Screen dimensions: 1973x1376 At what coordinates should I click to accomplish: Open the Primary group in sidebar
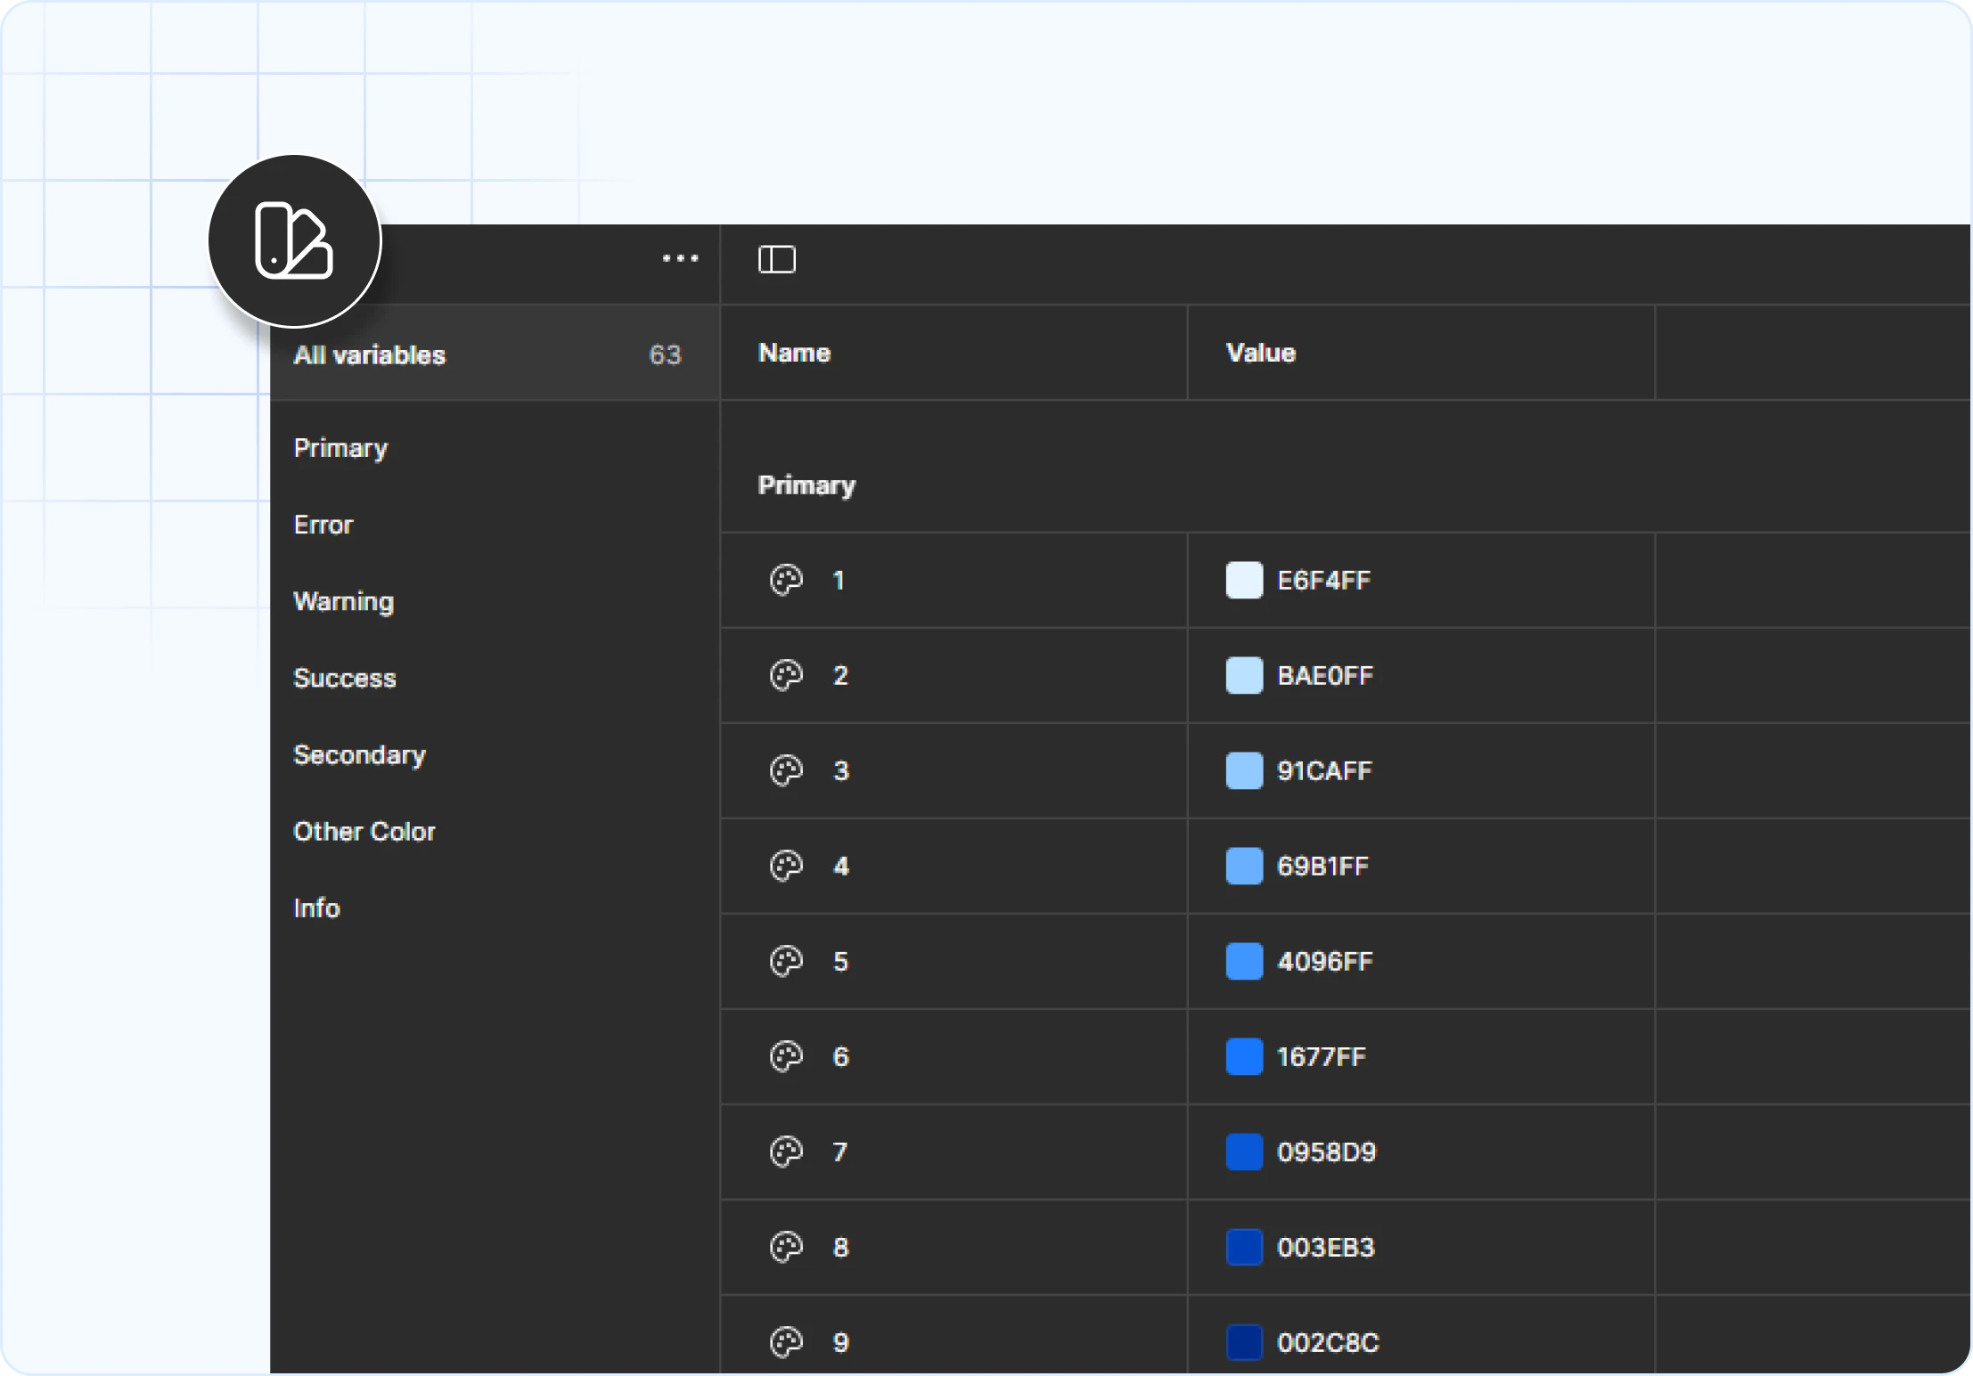click(340, 448)
